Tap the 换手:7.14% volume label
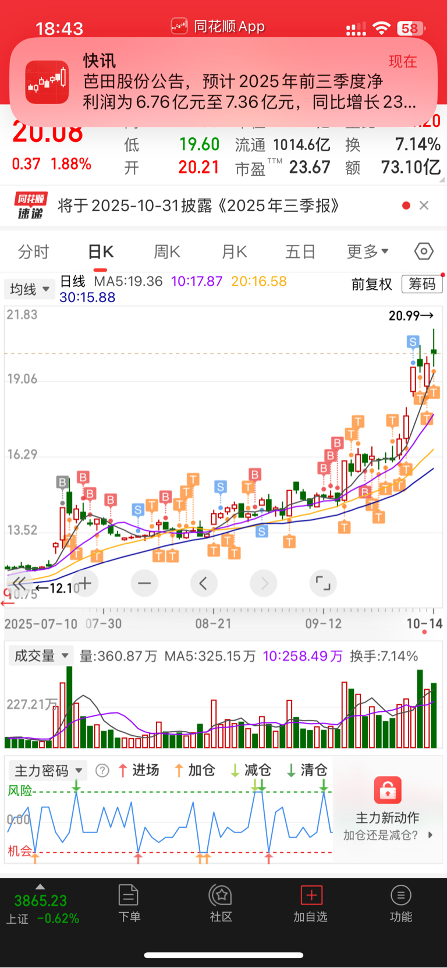The height and width of the screenshot is (968, 447). 384,657
